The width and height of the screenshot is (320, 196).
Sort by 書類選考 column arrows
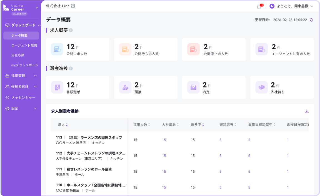[x=235, y=125]
